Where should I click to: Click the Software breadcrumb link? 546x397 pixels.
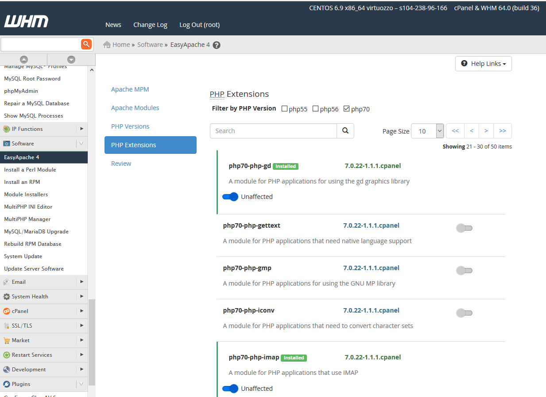click(x=150, y=45)
